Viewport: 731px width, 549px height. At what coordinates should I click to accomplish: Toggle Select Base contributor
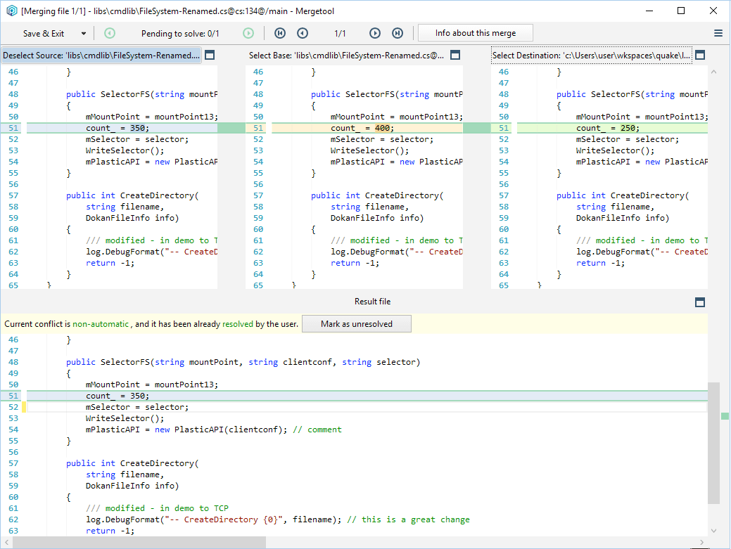pyautogui.click(x=346, y=56)
